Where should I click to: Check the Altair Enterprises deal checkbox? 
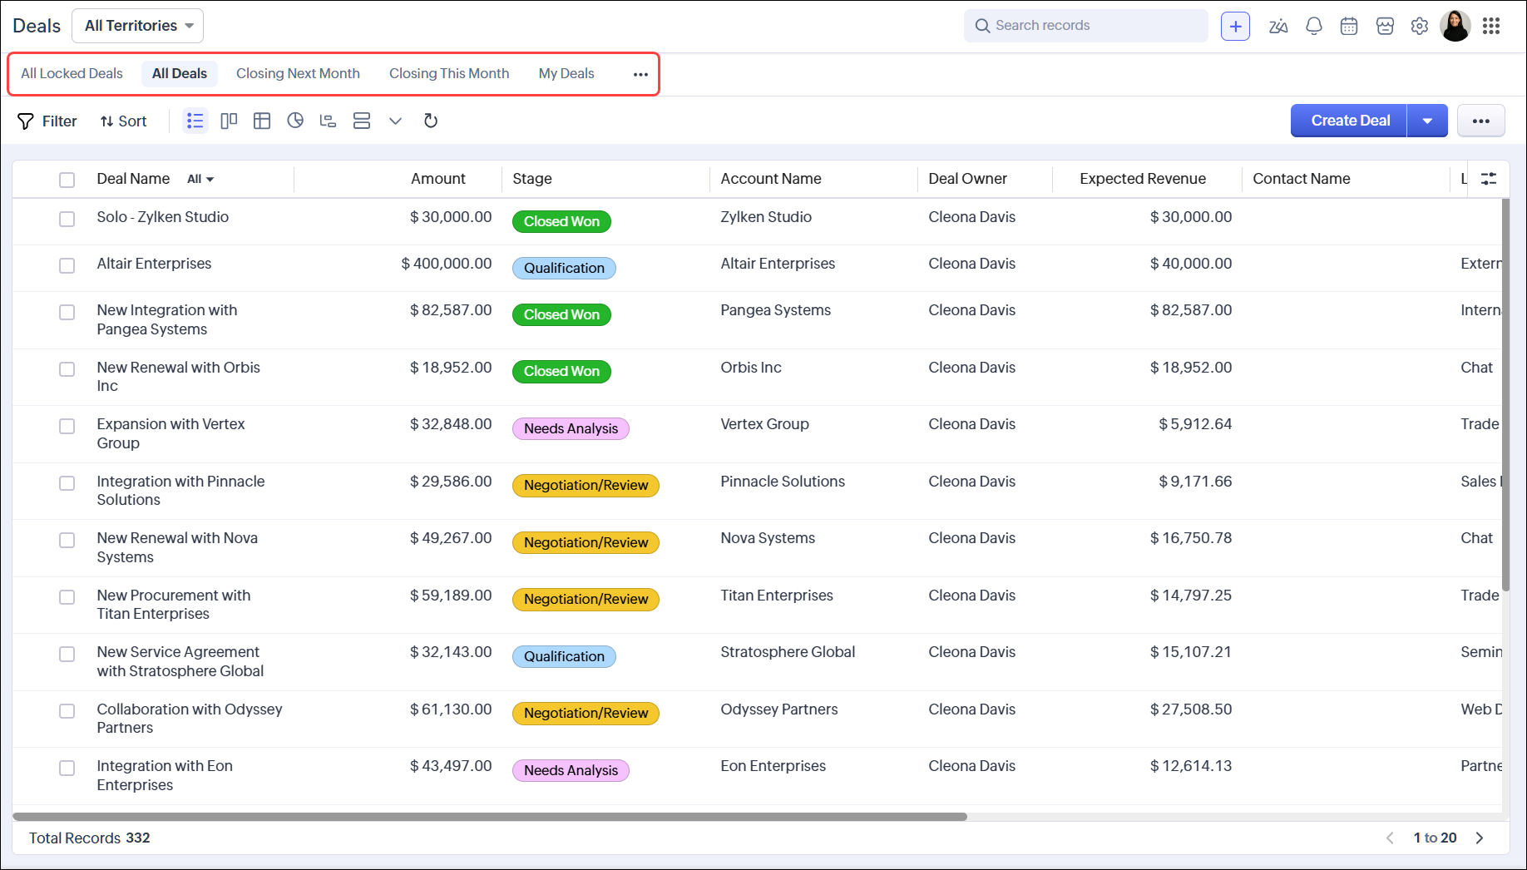coord(67,265)
